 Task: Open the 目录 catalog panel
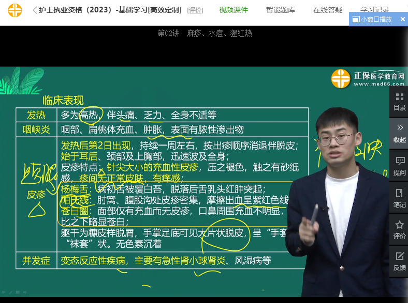coord(399,101)
